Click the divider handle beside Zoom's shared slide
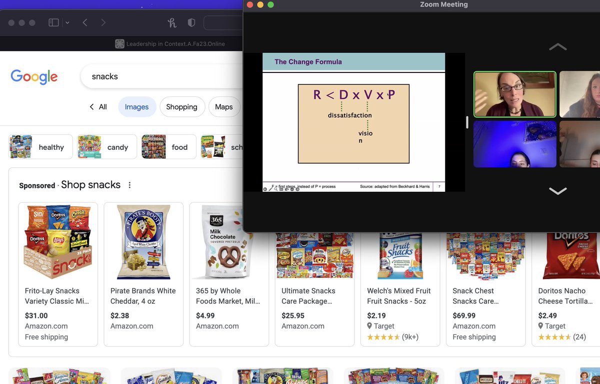Viewport: 600px width, 384px height. click(x=467, y=122)
